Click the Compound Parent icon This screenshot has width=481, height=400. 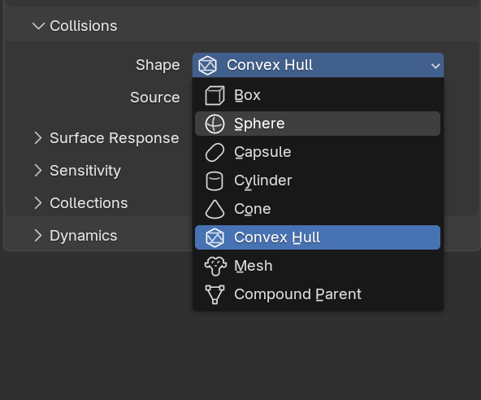(214, 294)
